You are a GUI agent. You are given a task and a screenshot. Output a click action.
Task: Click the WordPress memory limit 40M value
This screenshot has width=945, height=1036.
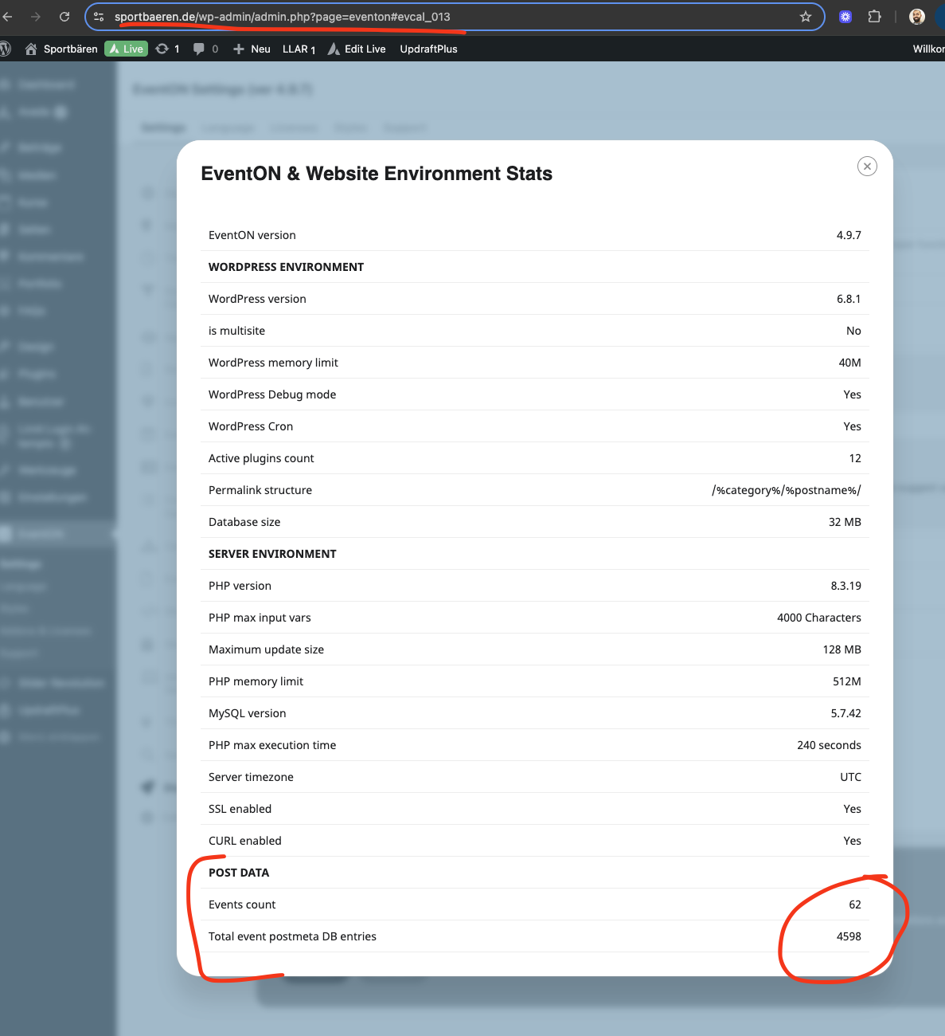click(x=849, y=363)
